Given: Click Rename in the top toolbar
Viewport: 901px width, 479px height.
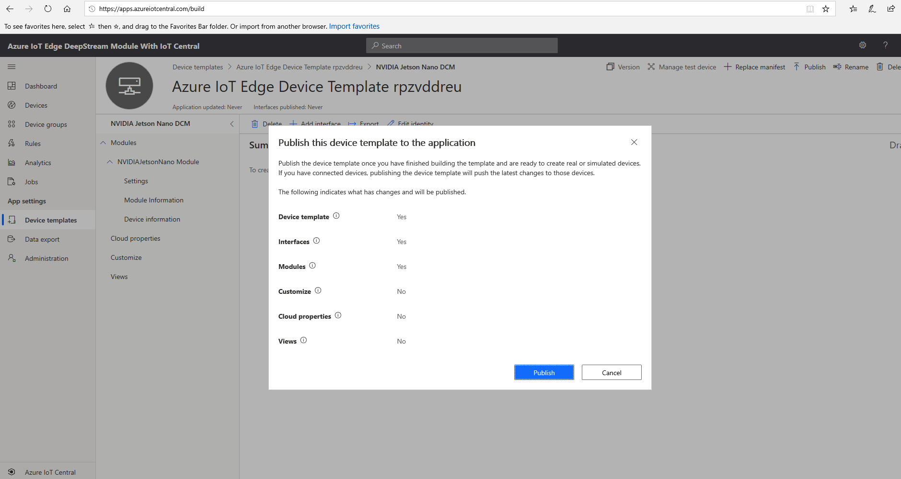Looking at the screenshot, I should click(851, 67).
